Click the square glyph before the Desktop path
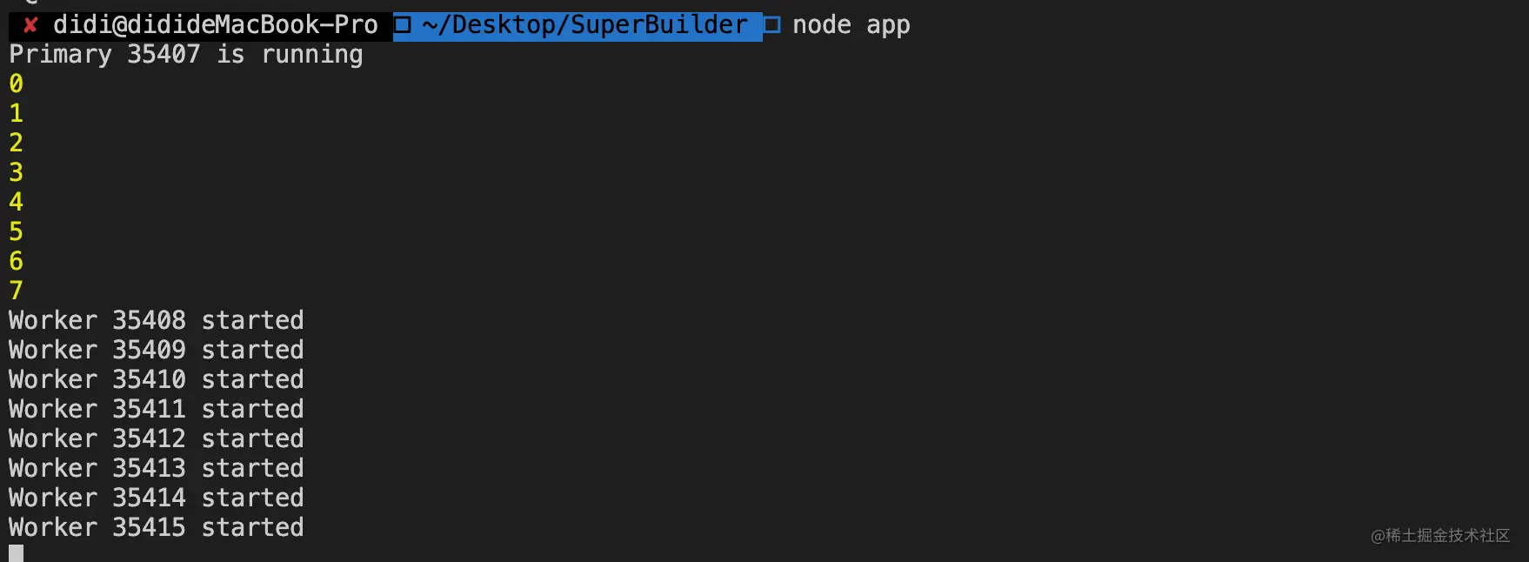The image size is (1529, 562). [402, 25]
